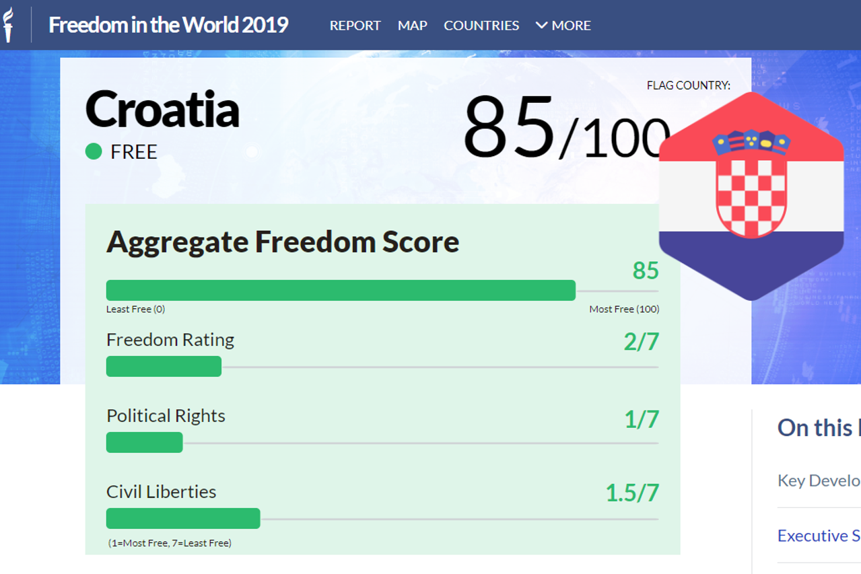The width and height of the screenshot is (861, 574).
Task: Select the Political Rights progress bar
Action: pyautogui.click(x=145, y=442)
